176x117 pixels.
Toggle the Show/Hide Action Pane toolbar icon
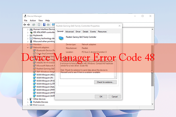(x=48, y=25)
